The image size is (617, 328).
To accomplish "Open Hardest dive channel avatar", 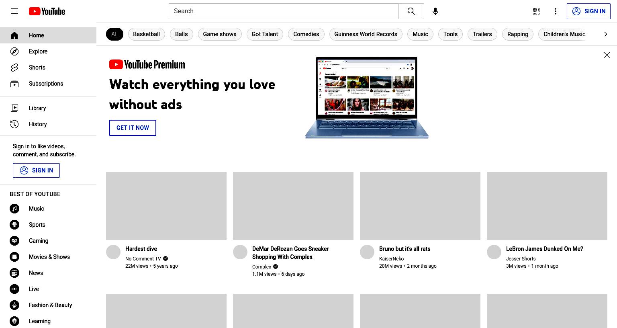I will click(113, 252).
